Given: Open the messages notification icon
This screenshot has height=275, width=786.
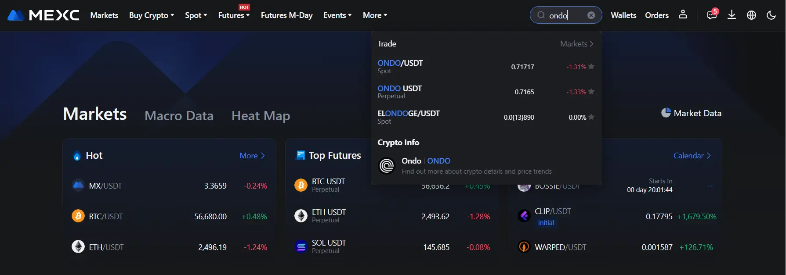Looking at the screenshot, I should point(712,15).
